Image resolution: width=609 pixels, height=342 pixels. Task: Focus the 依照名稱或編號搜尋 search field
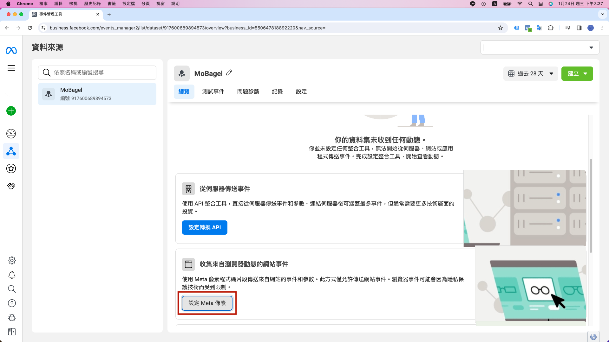click(x=97, y=73)
